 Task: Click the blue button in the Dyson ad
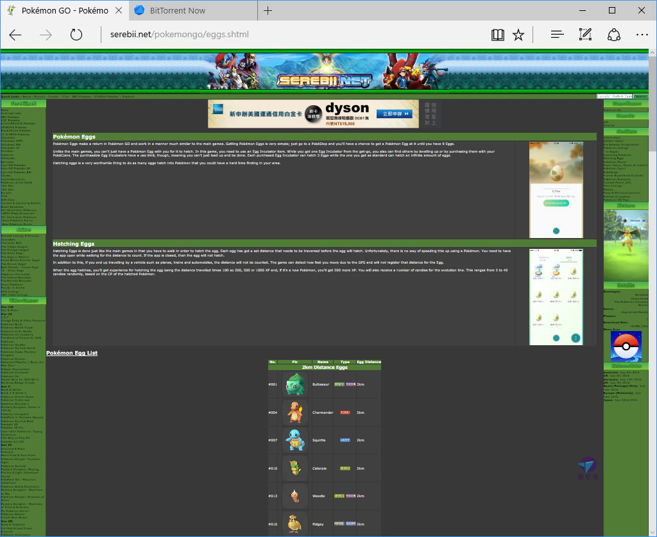click(395, 114)
